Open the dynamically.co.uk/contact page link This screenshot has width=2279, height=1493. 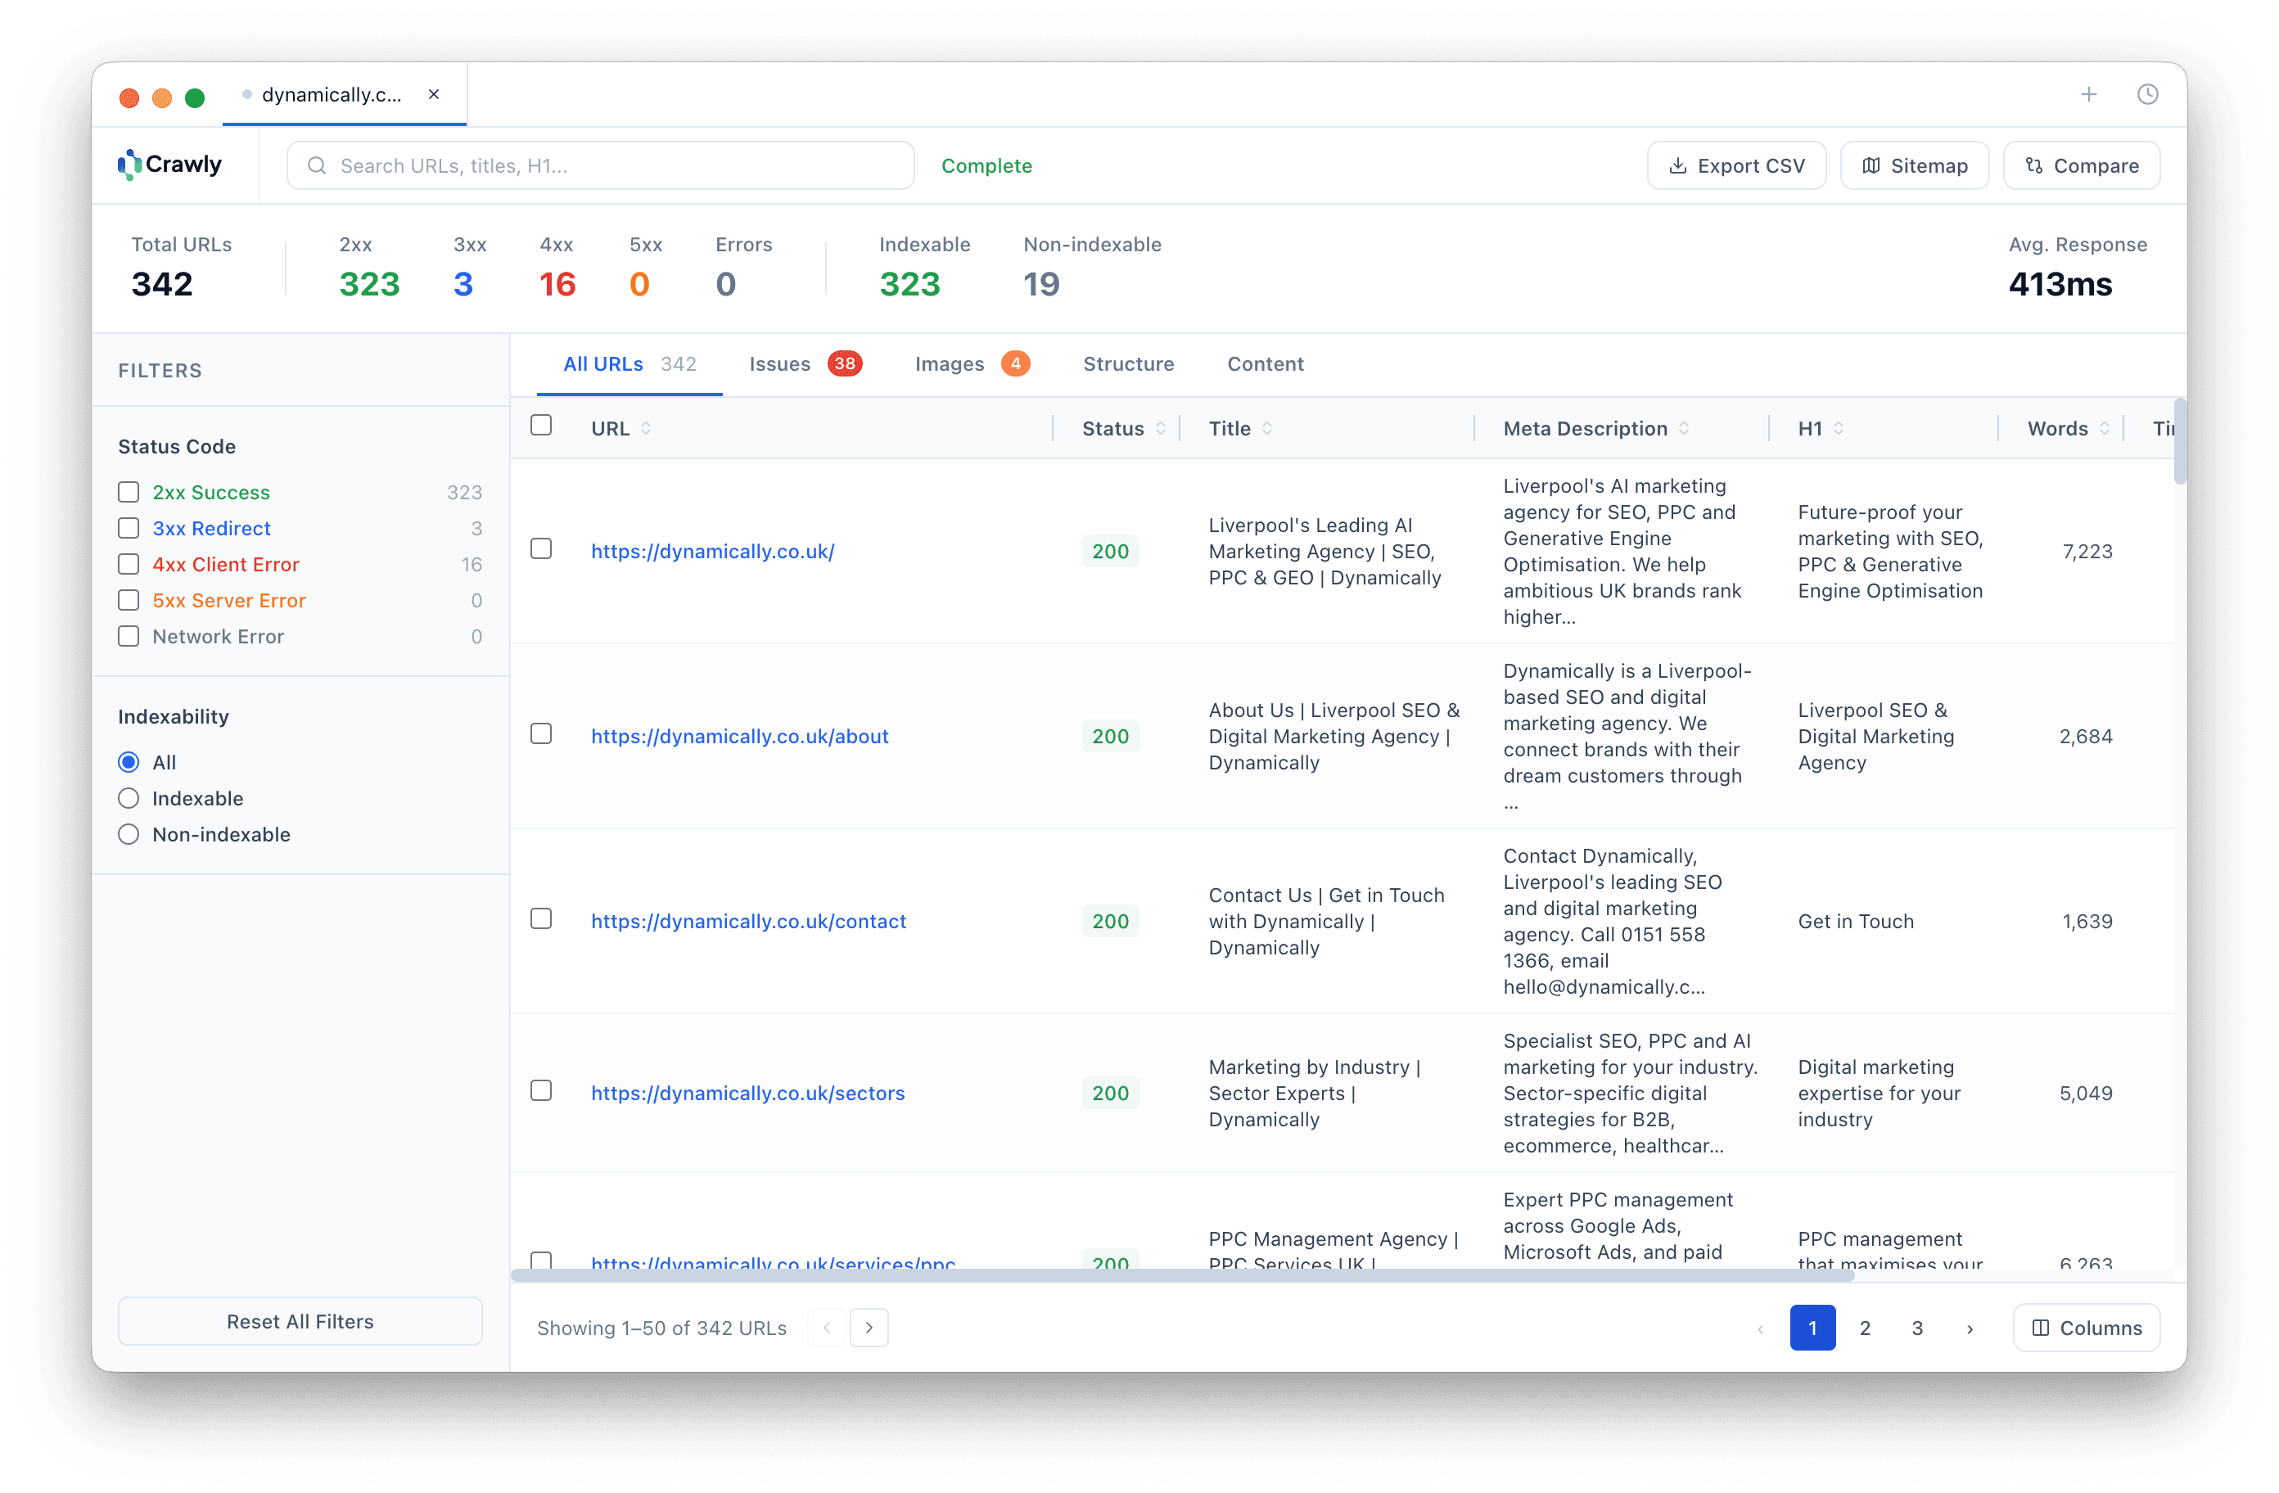tap(749, 920)
